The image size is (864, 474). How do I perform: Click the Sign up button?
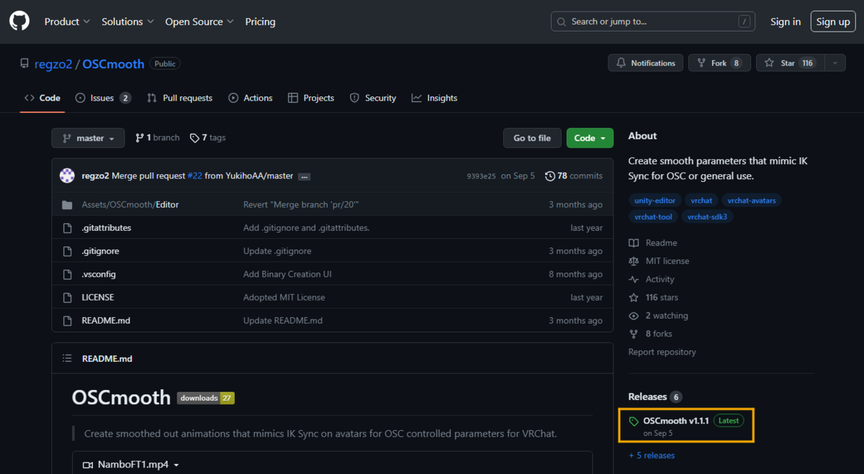tap(833, 22)
